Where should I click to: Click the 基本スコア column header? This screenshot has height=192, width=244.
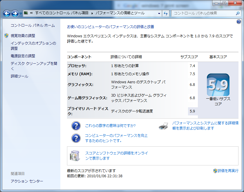(x=218, y=57)
